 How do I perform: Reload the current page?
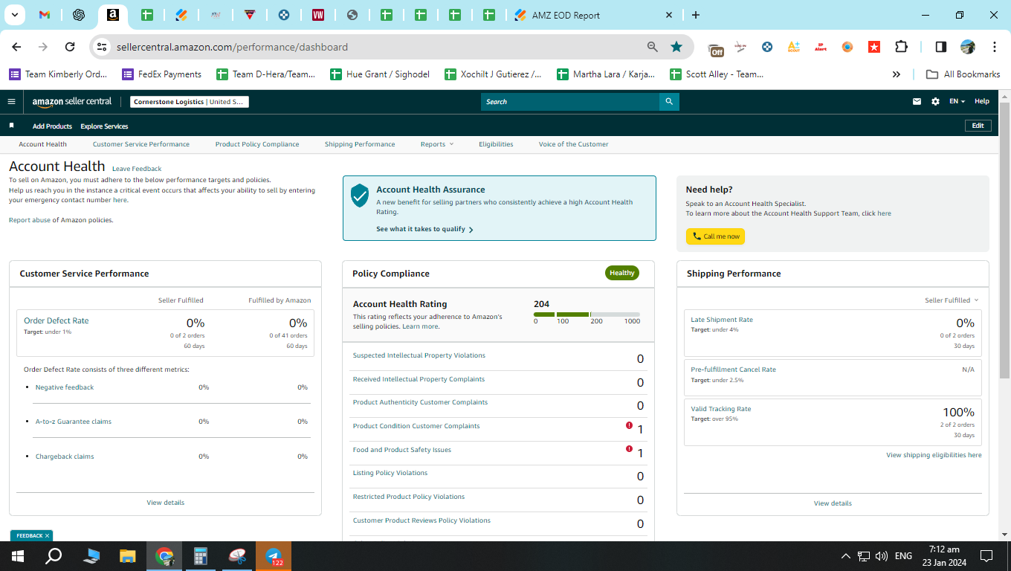70,47
